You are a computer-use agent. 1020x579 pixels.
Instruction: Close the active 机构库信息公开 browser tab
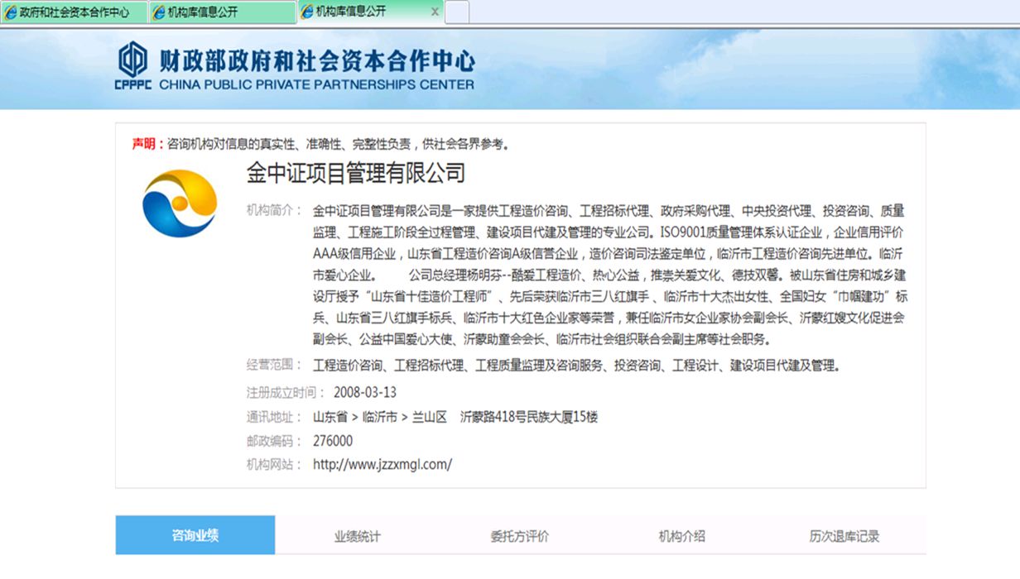click(x=435, y=12)
